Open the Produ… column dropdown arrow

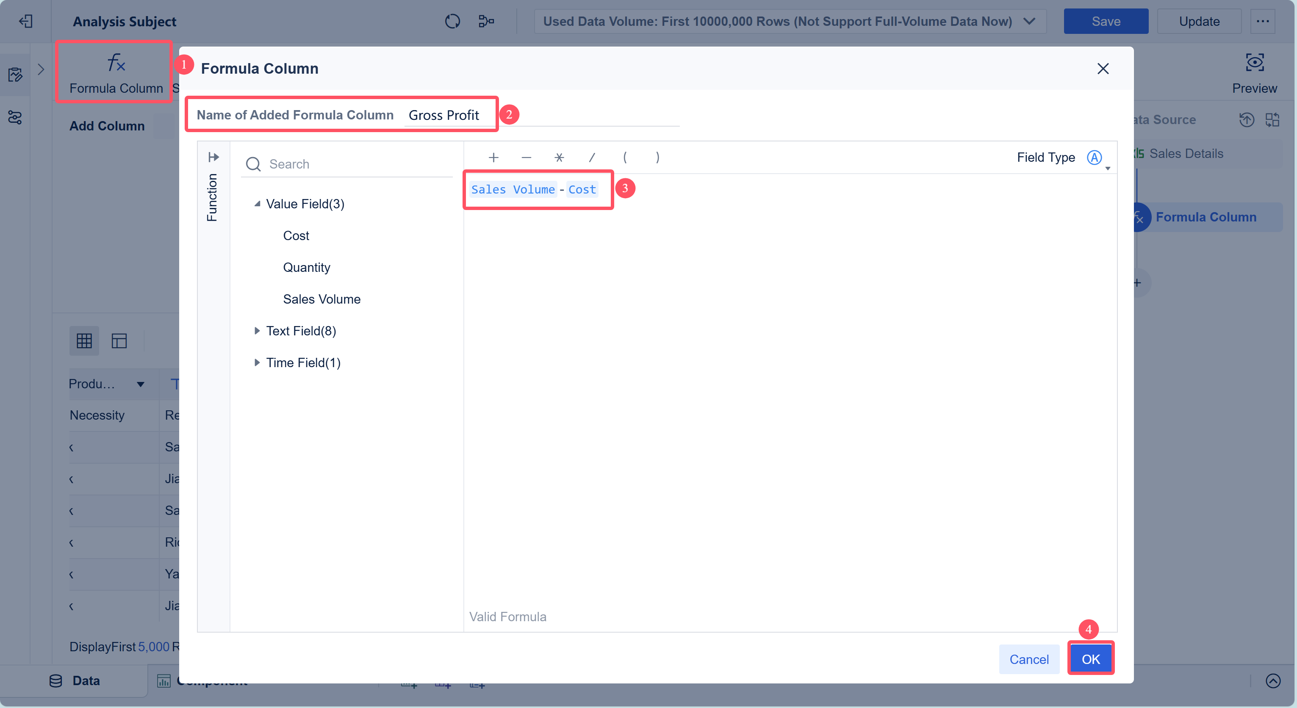click(x=141, y=384)
